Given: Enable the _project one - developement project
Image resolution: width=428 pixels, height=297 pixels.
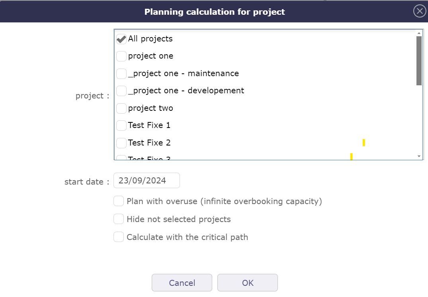Looking at the screenshot, I should coord(121,90).
